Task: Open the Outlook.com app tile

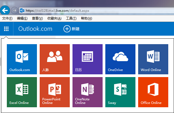Action: [x=22, y=59]
